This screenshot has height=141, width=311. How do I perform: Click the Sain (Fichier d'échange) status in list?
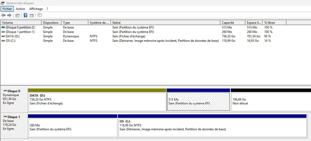[129, 36]
